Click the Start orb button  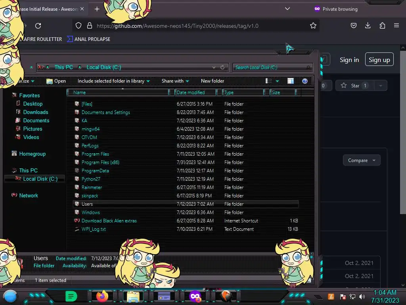click(x=10, y=296)
